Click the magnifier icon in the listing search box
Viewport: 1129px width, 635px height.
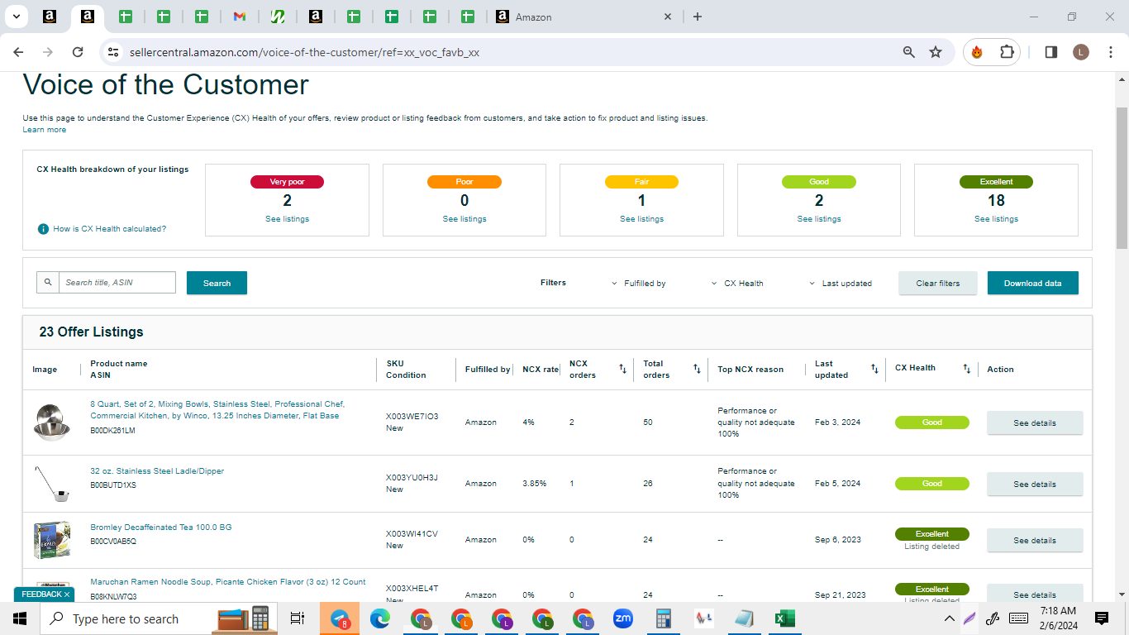click(x=48, y=283)
